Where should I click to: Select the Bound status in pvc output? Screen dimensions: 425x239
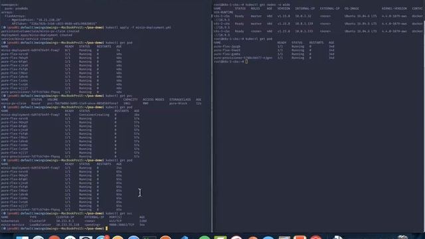click(x=35, y=104)
